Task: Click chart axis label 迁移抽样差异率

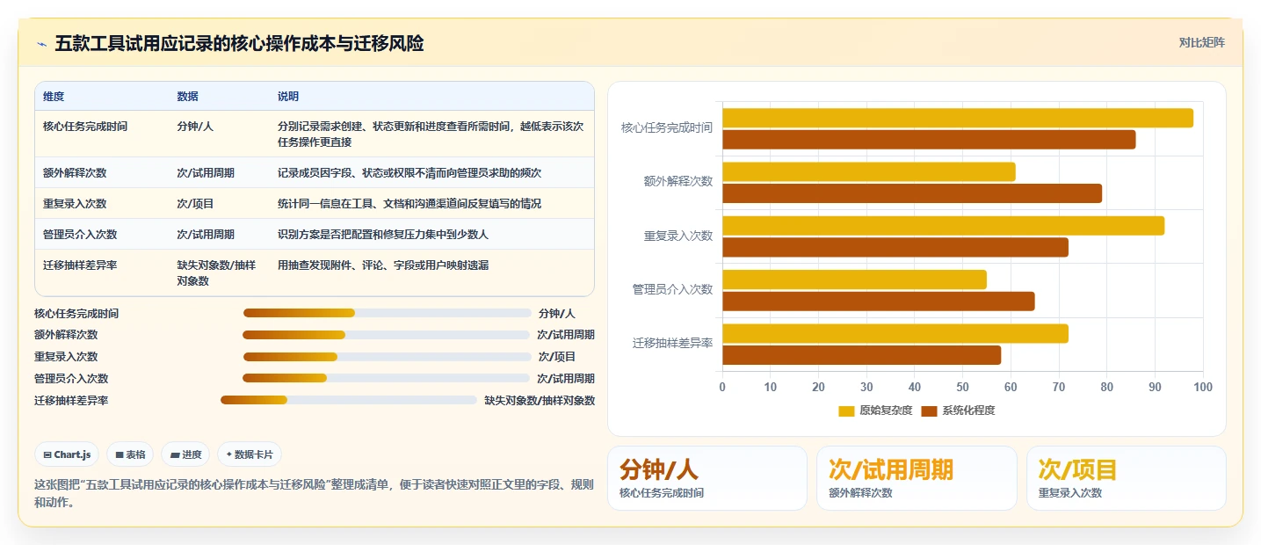Action: point(672,343)
